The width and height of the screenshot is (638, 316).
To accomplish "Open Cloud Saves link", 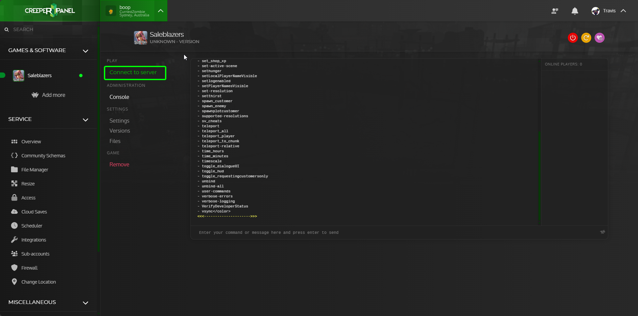I will [34, 212].
